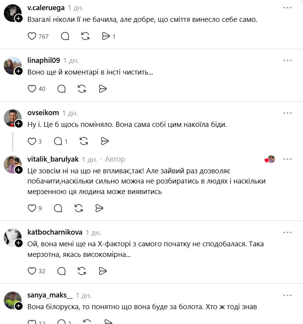Open the repost icon on linaphil09's comment
Image resolution: width=303 pixels, height=324 pixels.
coord(82,89)
